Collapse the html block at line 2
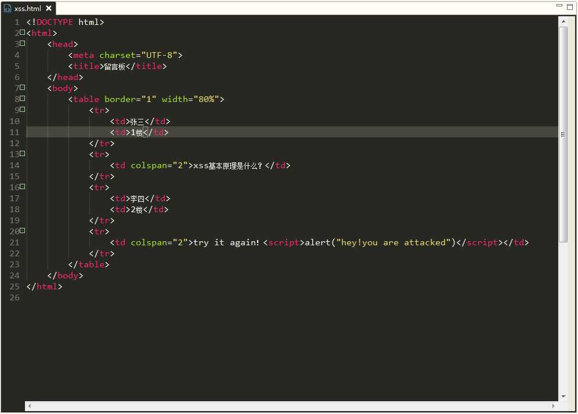Image resolution: width=578 pixels, height=414 pixels. pos(23,32)
